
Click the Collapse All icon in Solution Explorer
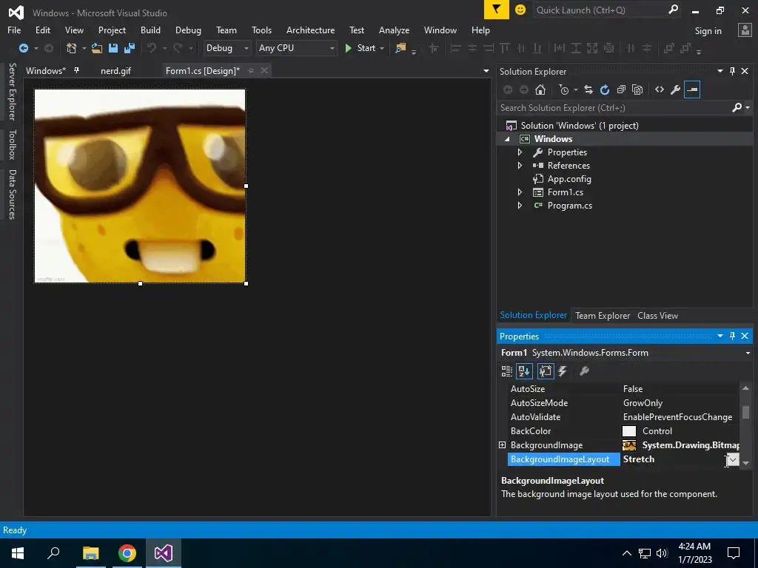pyautogui.click(x=621, y=89)
